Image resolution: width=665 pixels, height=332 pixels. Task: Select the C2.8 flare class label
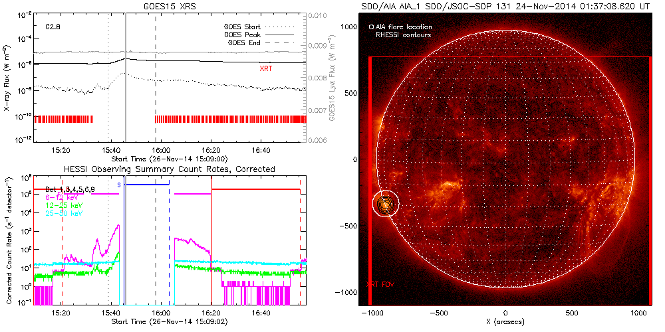(x=54, y=27)
